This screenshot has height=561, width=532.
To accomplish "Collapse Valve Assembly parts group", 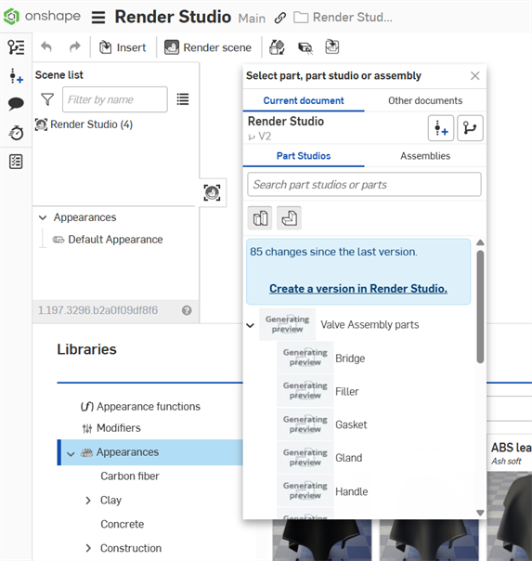I will pos(251,325).
